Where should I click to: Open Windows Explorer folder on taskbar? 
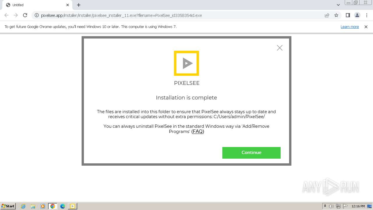33,206
